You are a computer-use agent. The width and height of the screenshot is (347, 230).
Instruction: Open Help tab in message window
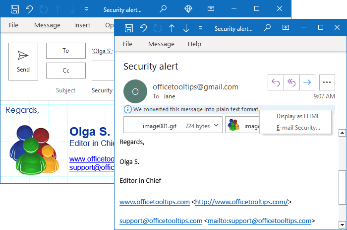pyautogui.click(x=194, y=44)
